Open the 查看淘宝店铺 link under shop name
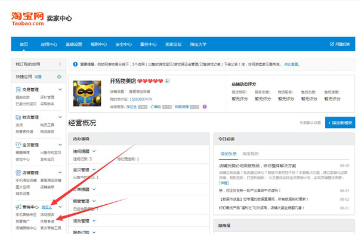358x234 pixels. coord(140,91)
